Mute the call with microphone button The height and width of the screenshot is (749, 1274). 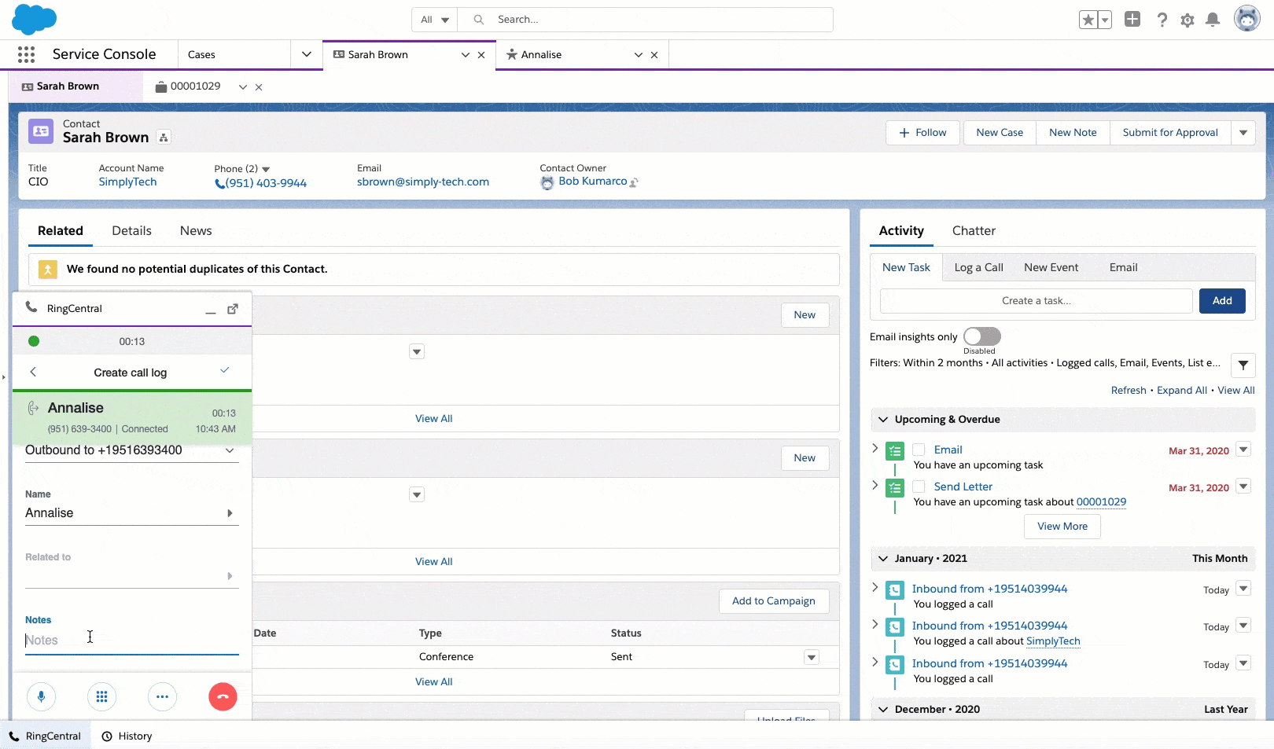click(x=41, y=696)
